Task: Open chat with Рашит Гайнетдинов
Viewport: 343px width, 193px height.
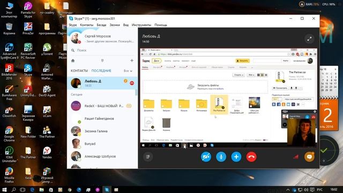Action: (102, 118)
